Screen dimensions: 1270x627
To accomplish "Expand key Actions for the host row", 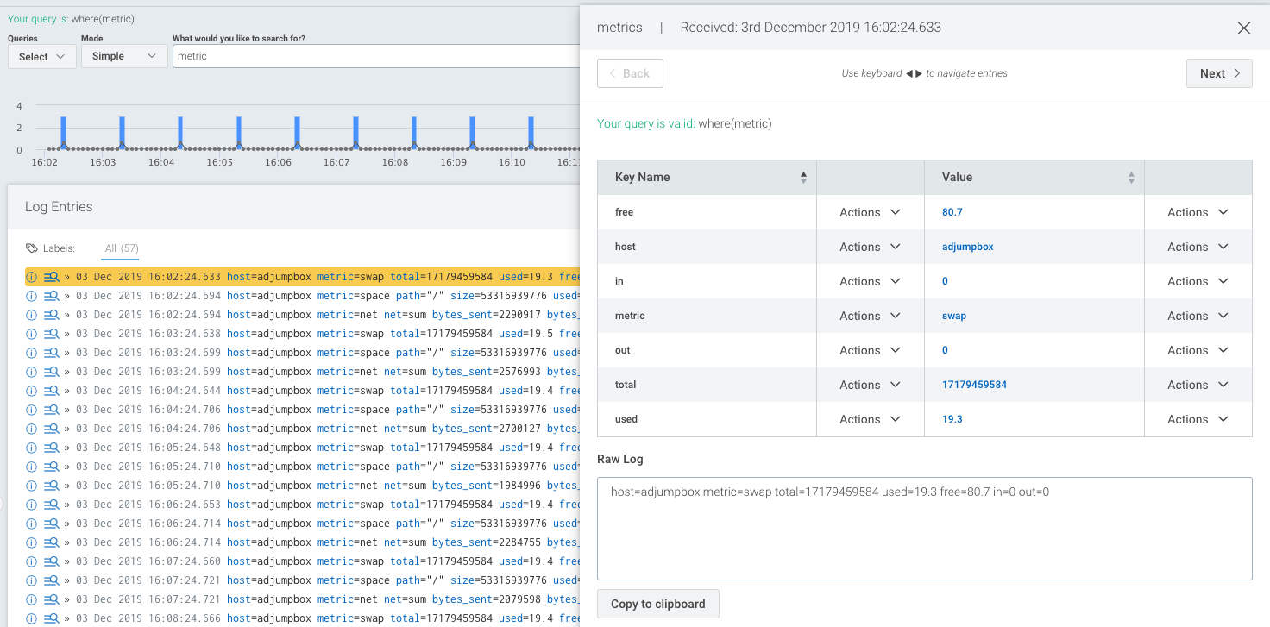I will point(870,247).
